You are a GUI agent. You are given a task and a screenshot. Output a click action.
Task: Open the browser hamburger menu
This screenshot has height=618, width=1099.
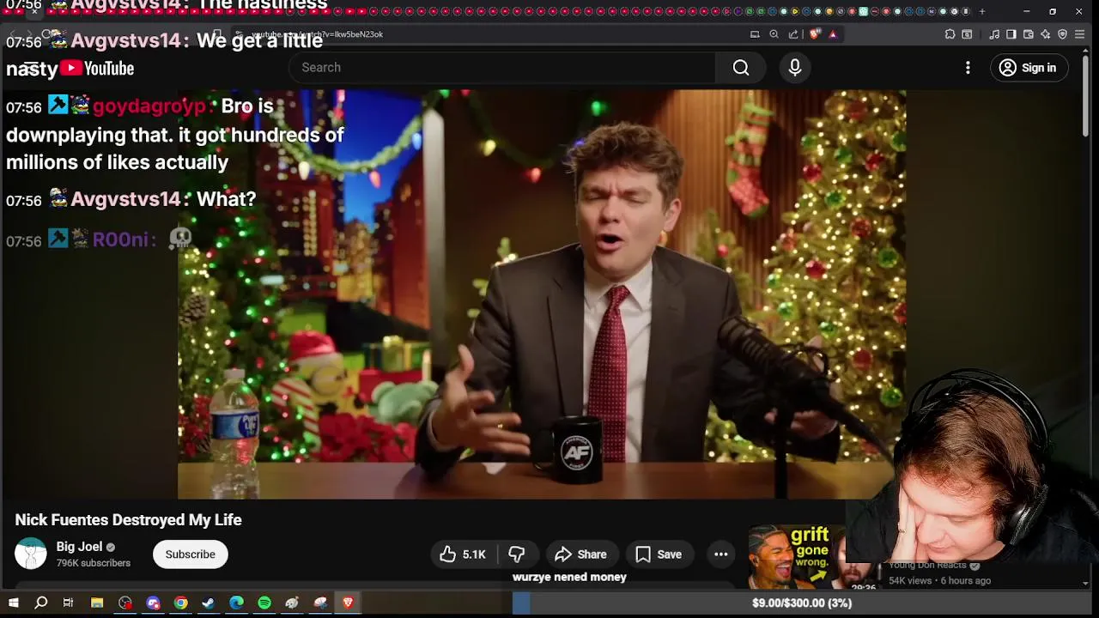[x=1080, y=34]
